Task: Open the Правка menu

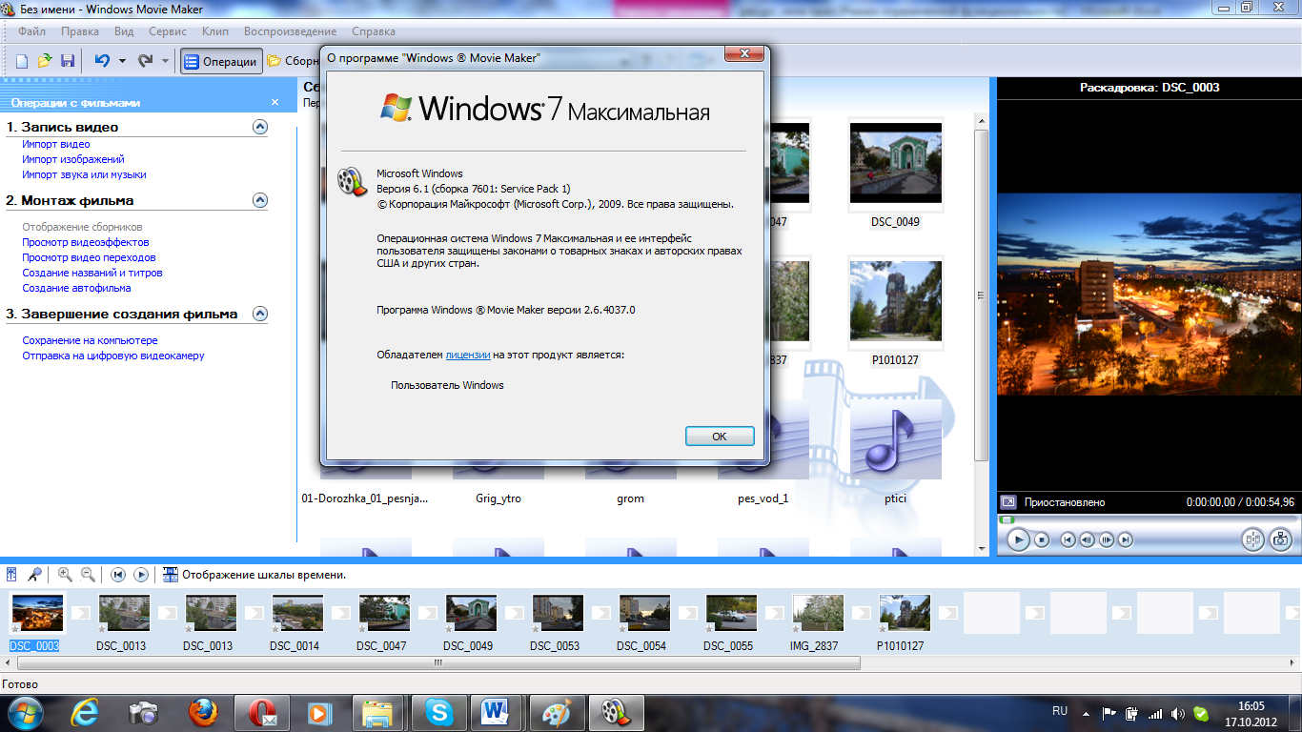Action: 80,31
